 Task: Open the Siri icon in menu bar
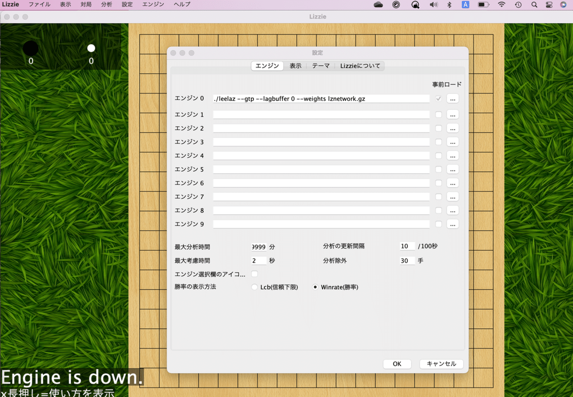(x=564, y=4)
